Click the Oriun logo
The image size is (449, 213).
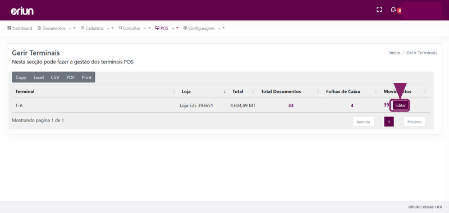coord(22,11)
